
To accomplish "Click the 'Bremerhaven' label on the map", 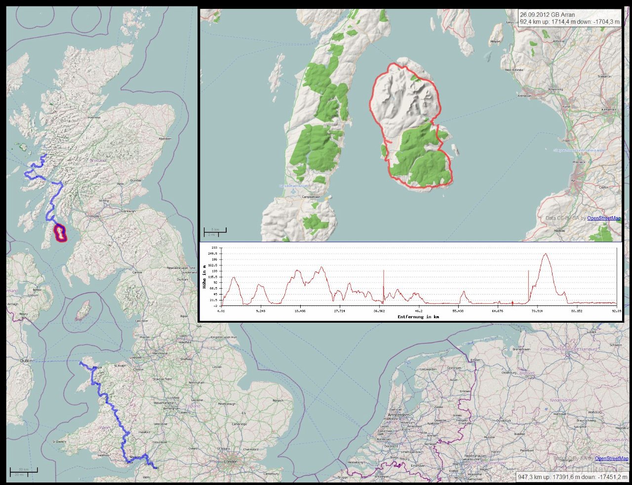I will (522, 349).
